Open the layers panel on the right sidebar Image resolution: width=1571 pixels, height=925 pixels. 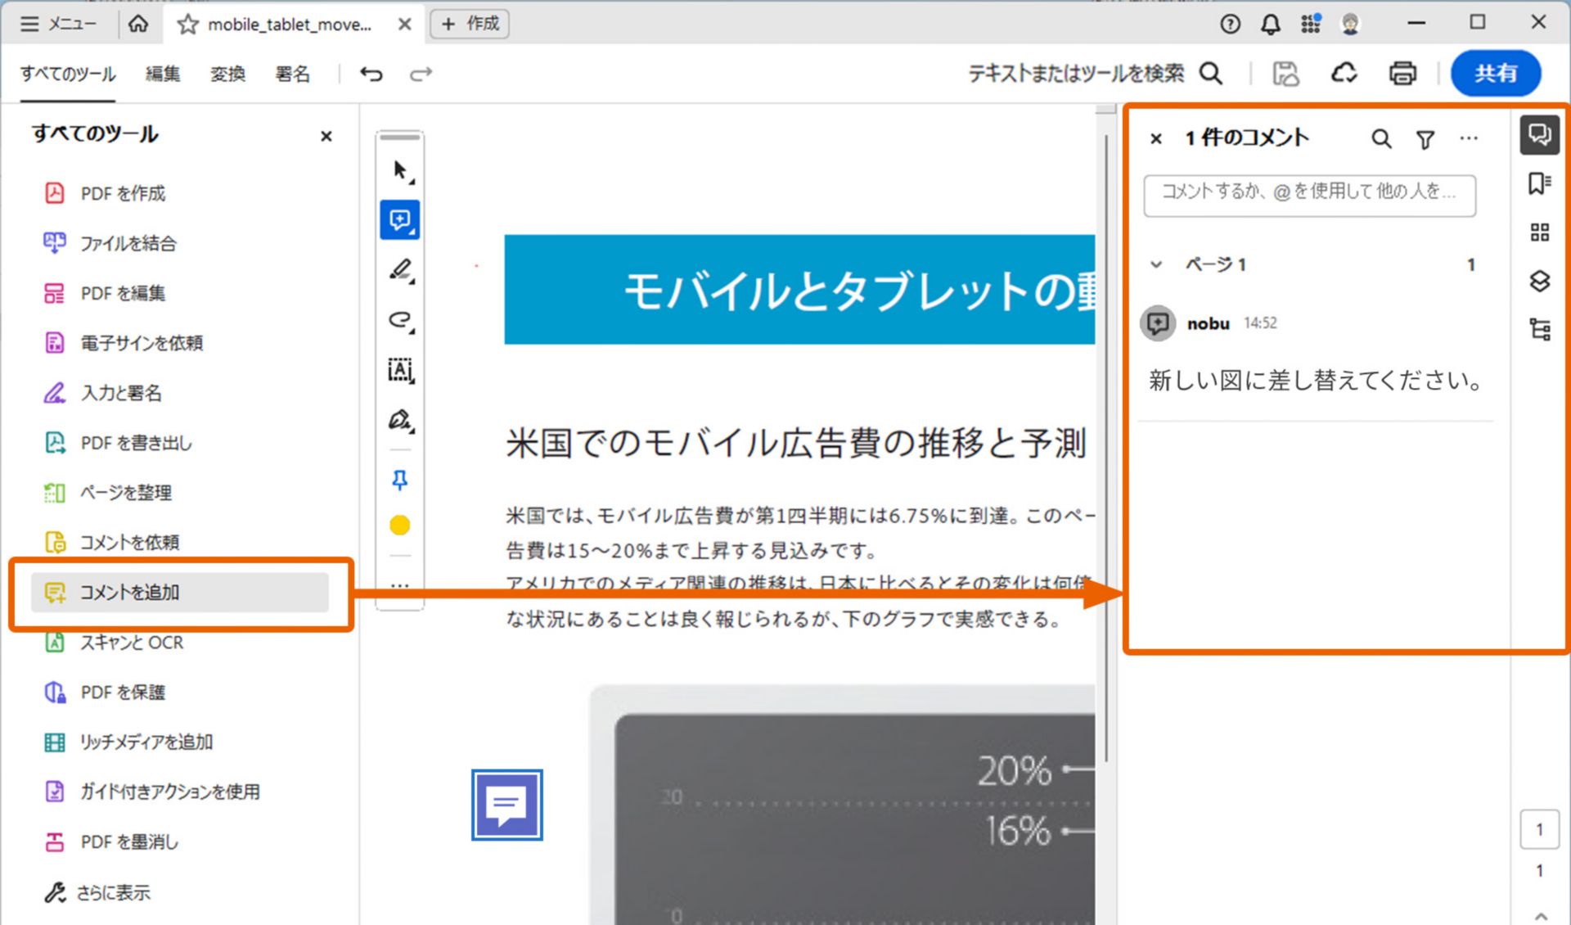[x=1540, y=282]
